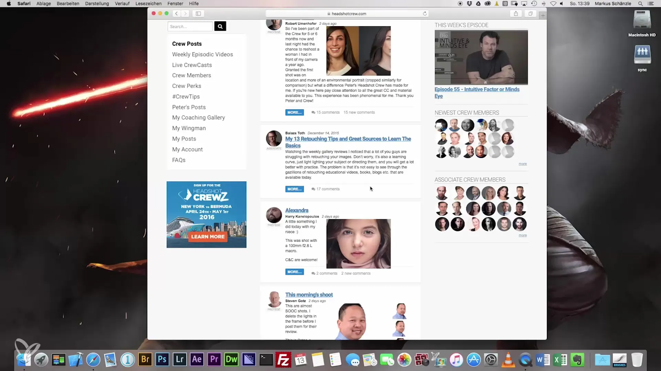The width and height of the screenshot is (661, 371).
Task: Open 17 comments on retouching post
Action: click(325, 189)
